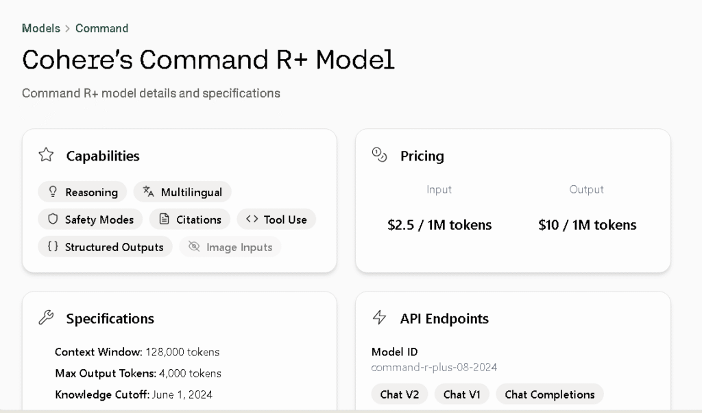Image resolution: width=702 pixels, height=413 pixels.
Task: Select the Chat V2 endpoint chip
Action: [400, 394]
